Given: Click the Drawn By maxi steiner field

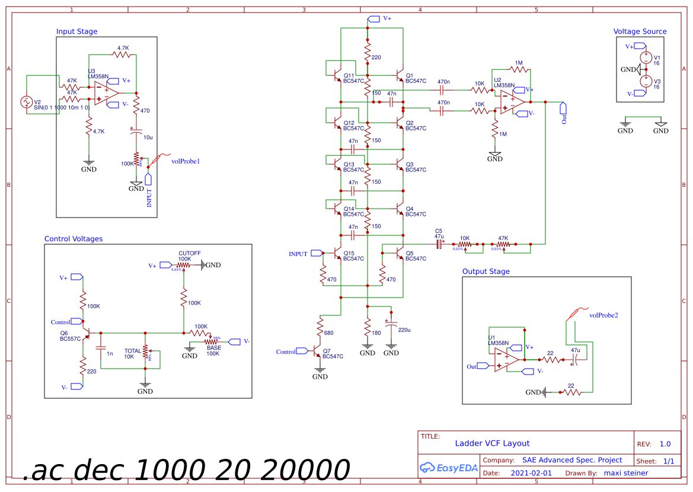Looking at the screenshot, I should 627,472.
